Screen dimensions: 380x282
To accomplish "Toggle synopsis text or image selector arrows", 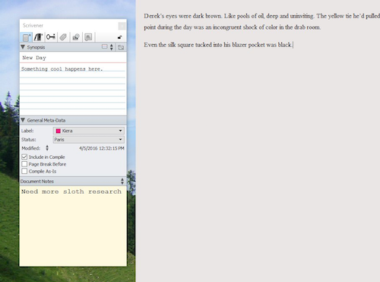I will (x=112, y=47).
